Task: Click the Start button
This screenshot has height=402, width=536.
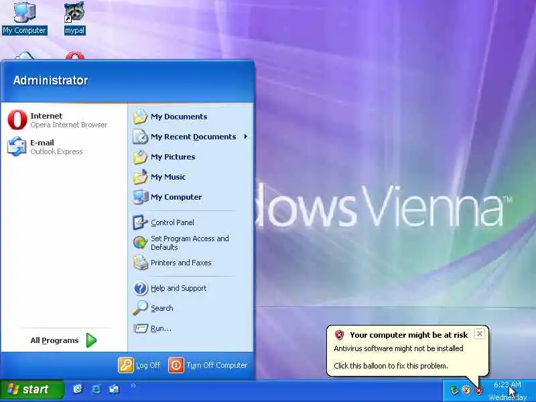Action: [x=31, y=389]
